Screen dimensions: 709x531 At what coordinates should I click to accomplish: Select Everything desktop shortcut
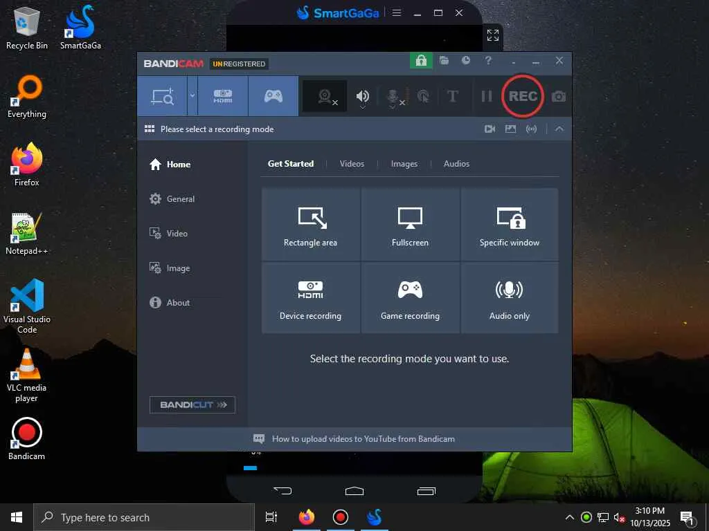tap(27, 97)
